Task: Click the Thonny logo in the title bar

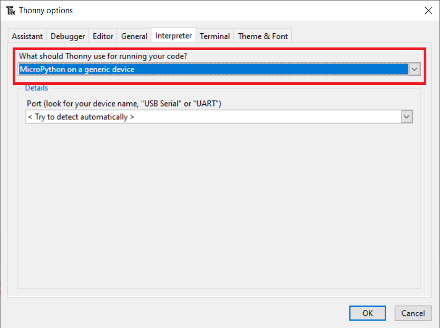Action: pos(11,11)
